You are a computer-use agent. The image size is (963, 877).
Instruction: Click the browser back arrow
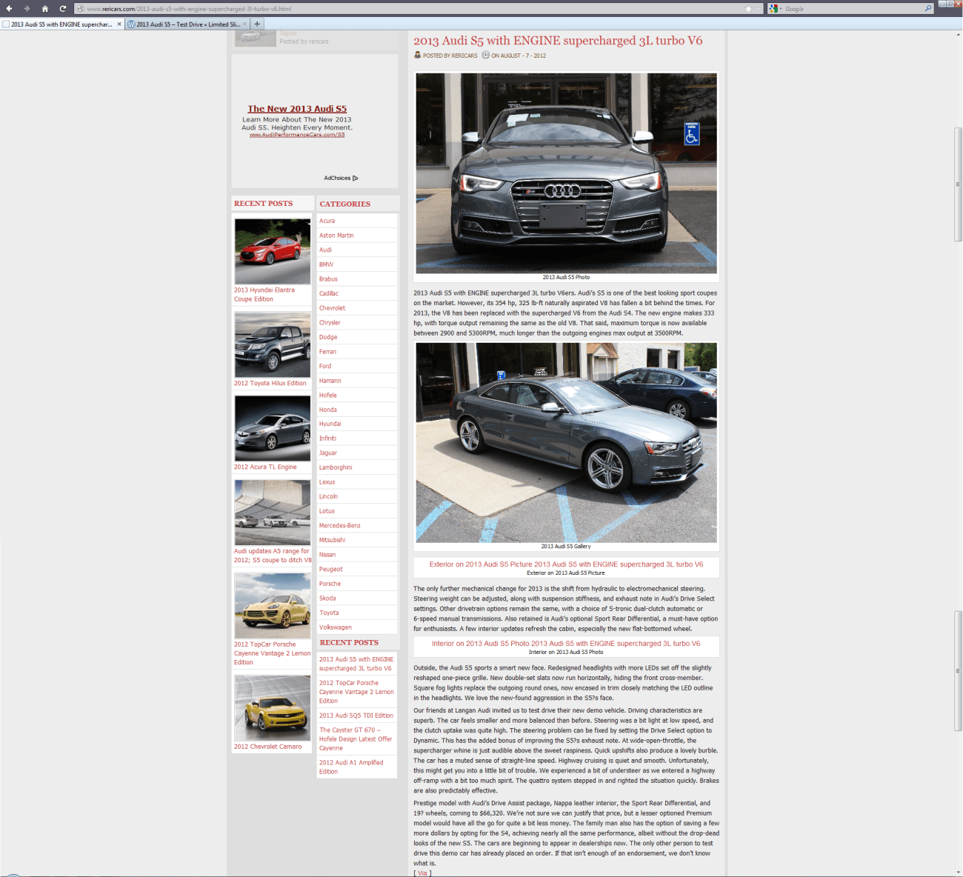tap(9, 9)
